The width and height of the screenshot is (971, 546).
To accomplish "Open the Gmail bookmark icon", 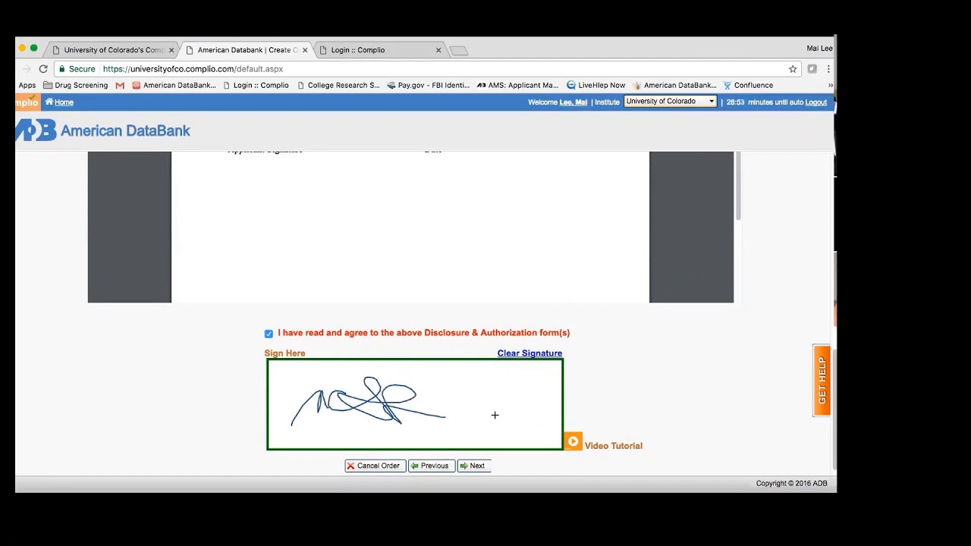I will [120, 86].
